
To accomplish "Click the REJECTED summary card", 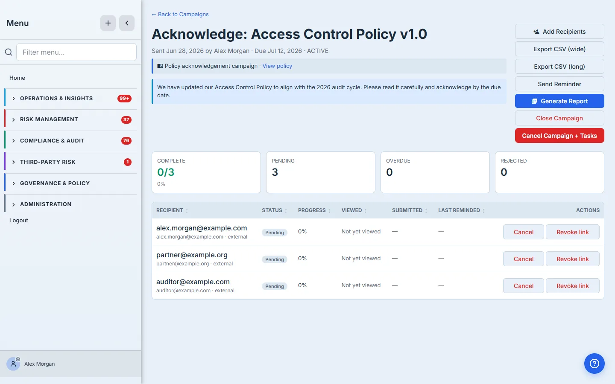I will pos(550,172).
